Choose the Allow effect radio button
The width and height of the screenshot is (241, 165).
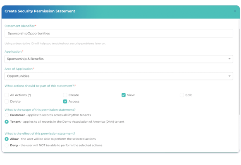coord(7,139)
